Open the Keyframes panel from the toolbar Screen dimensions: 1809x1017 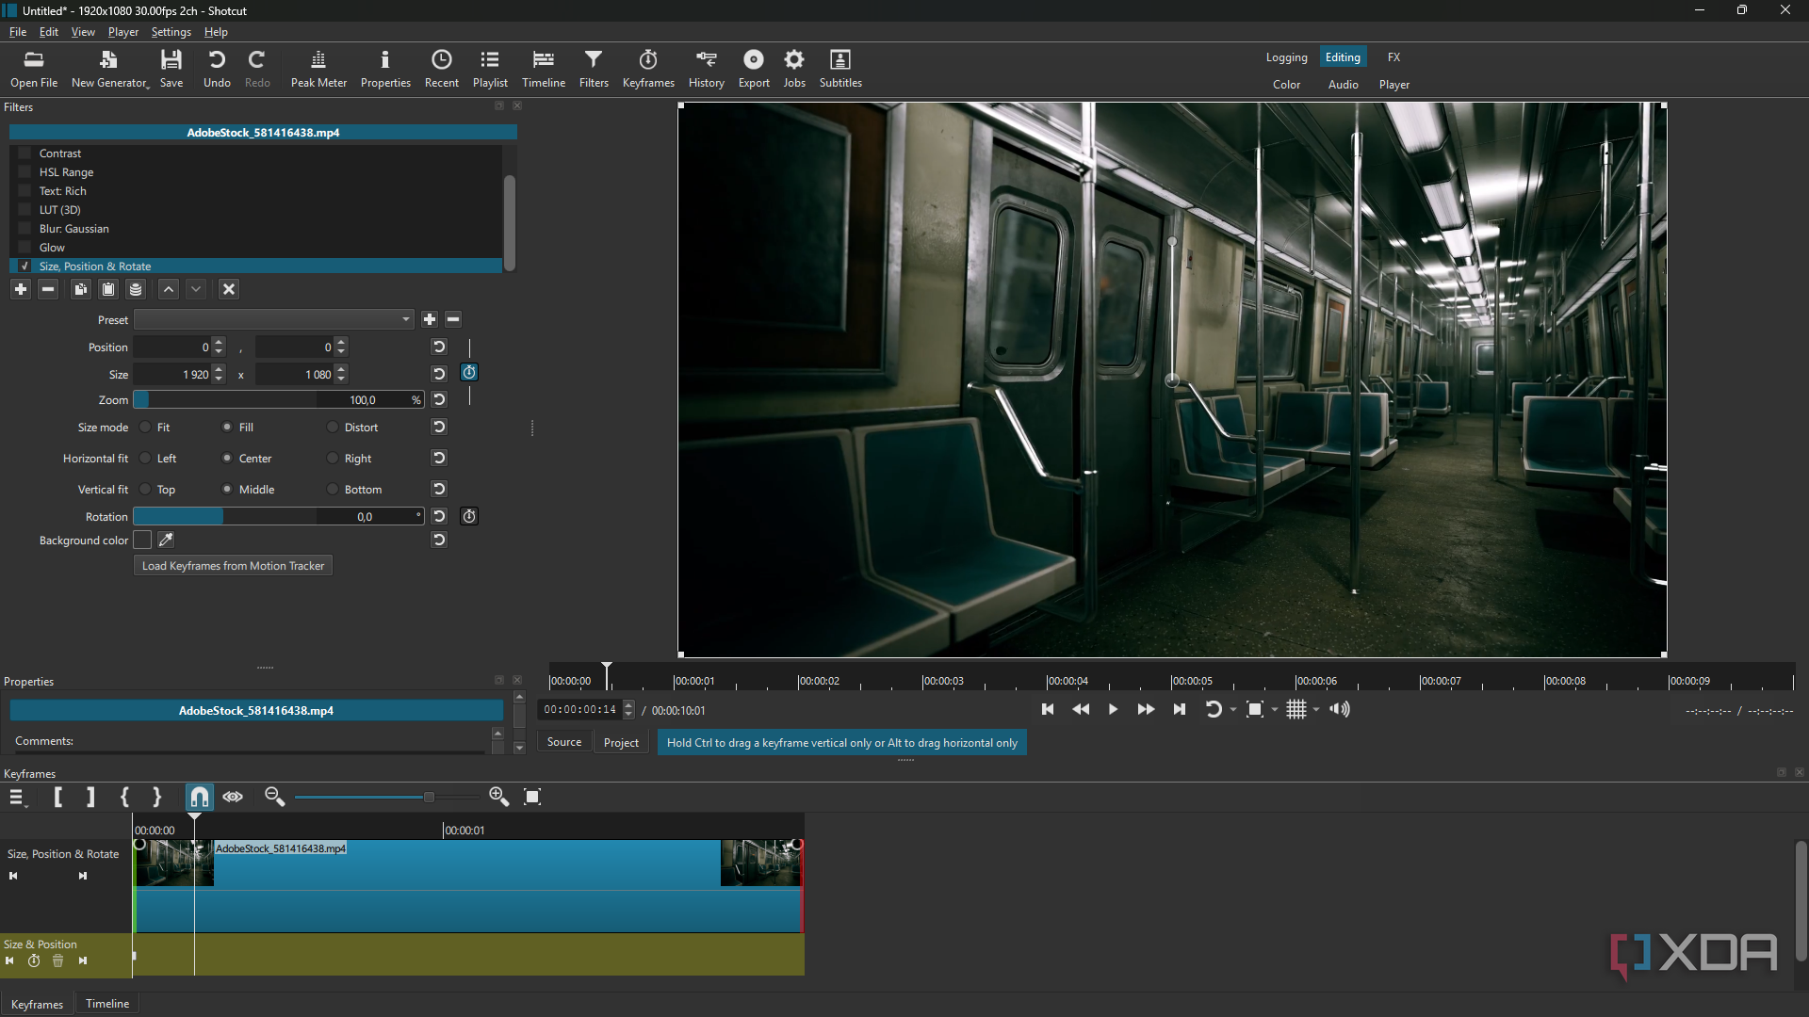[648, 69]
